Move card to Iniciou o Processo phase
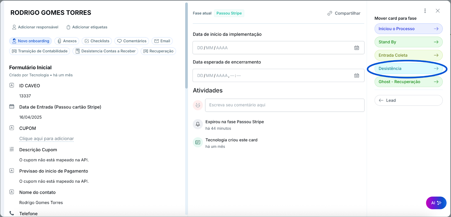This screenshot has width=451, height=217. 408,29
